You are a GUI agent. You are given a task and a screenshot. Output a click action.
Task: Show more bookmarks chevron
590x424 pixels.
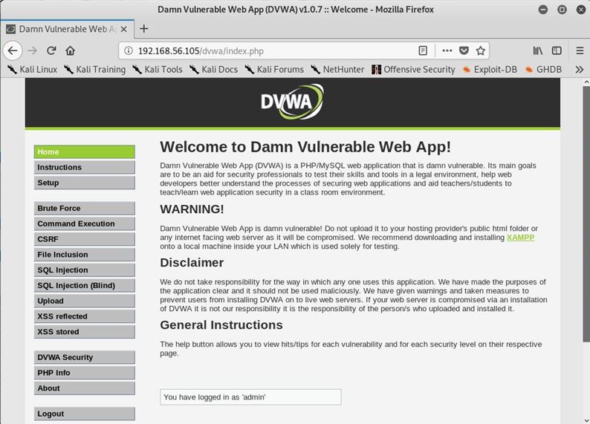tap(580, 70)
